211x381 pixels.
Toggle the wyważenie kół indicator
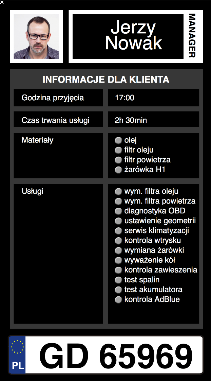(x=118, y=260)
